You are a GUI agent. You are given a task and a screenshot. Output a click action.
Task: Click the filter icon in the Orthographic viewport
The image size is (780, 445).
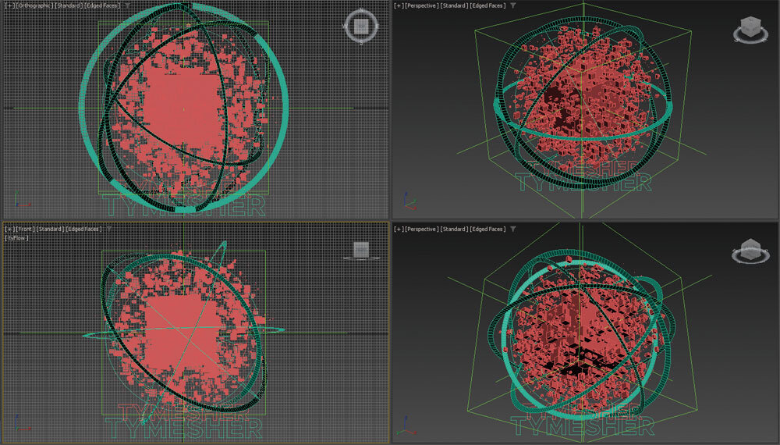[128, 6]
